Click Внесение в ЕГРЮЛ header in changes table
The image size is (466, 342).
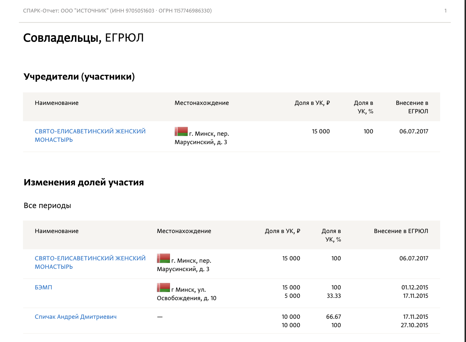point(401,231)
